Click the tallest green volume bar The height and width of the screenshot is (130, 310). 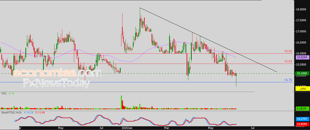(x=121, y=102)
